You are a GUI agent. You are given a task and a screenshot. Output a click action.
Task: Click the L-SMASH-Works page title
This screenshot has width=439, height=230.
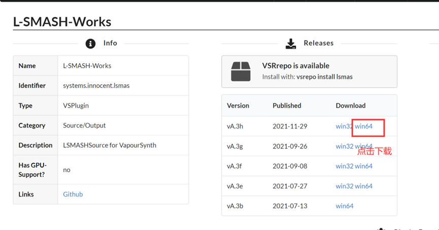point(62,22)
